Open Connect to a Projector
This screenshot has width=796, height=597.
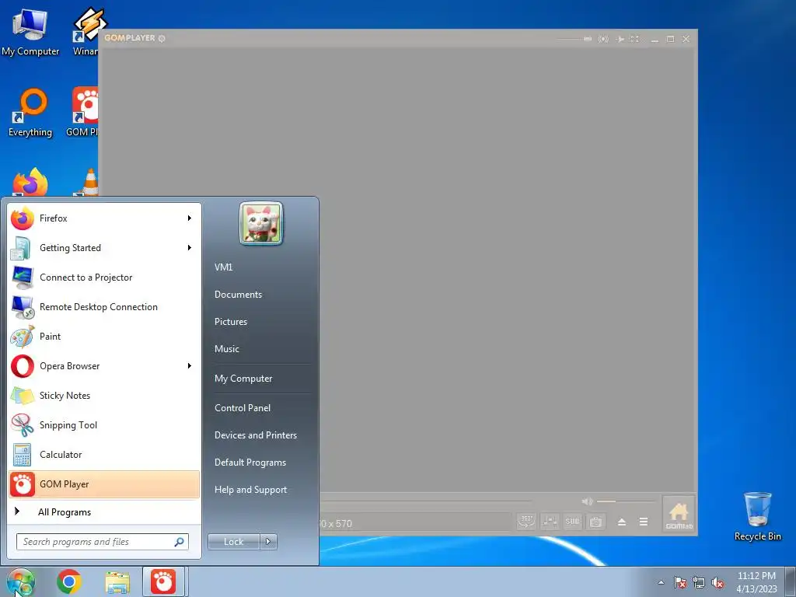click(104, 278)
